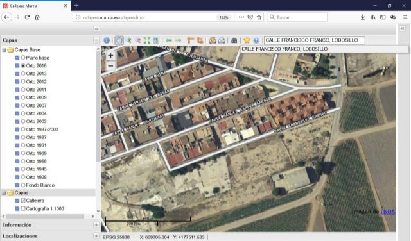This screenshot has width=411, height=241.
Task: Uncheck the Callejero layer checkbox
Action: pyautogui.click(x=23, y=201)
